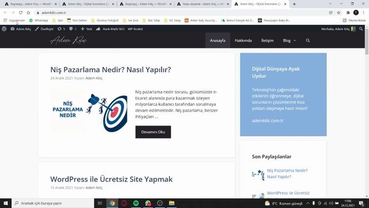This screenshot has width=369, height=208.
Task: Open Anker Eufy Security bookmark
Action: click(201, 21)
